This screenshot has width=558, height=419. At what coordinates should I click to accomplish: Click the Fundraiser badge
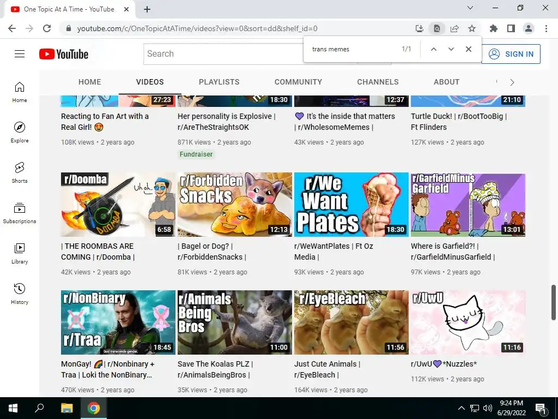(196, 154)
